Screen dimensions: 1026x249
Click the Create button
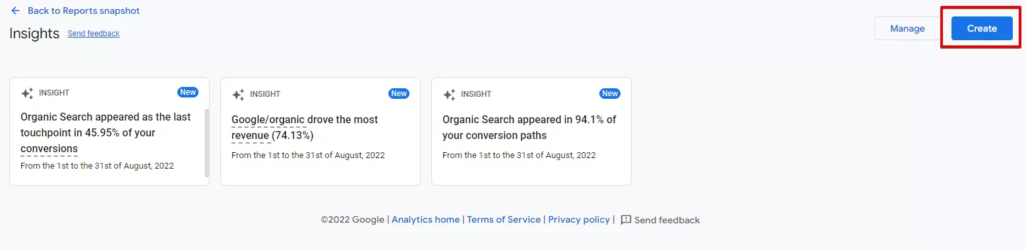982,28
